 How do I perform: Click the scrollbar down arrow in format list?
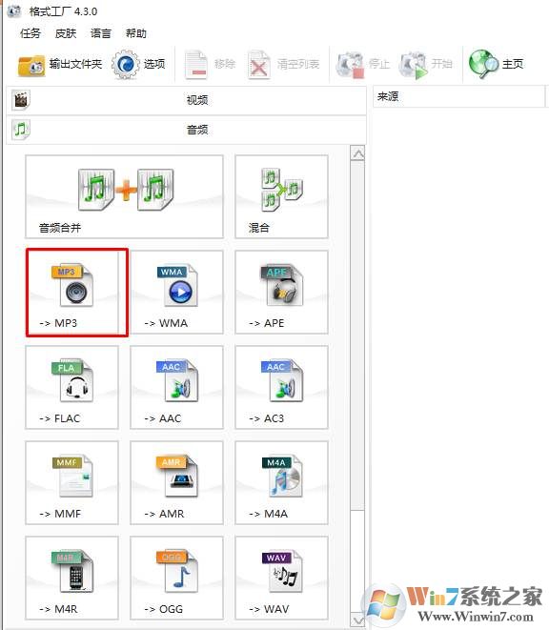pyautogui.click(x=357, y=620)
